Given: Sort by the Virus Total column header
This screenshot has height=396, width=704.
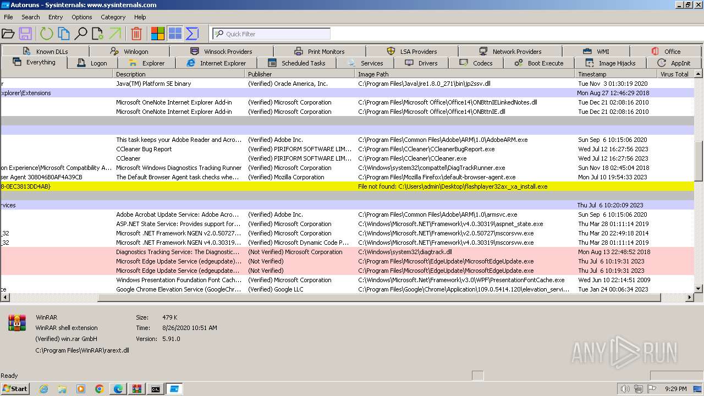Looking at the screenshot, I should coord(674,74).
